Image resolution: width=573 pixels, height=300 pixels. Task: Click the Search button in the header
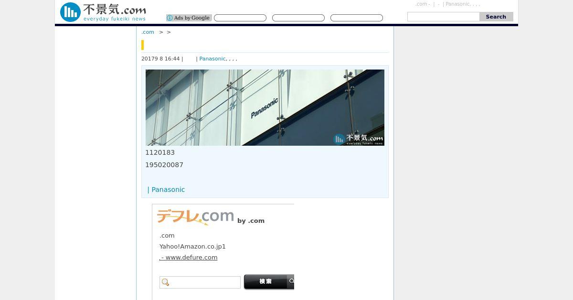click(496, 17)
